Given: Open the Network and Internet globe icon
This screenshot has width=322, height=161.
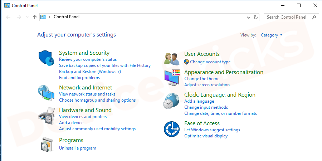Looking at the screenshot, I should 46,93.
